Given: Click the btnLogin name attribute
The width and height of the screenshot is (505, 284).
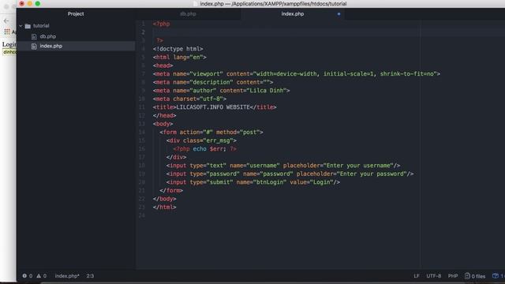Looking at the screenshot, I should coord(261,182).
